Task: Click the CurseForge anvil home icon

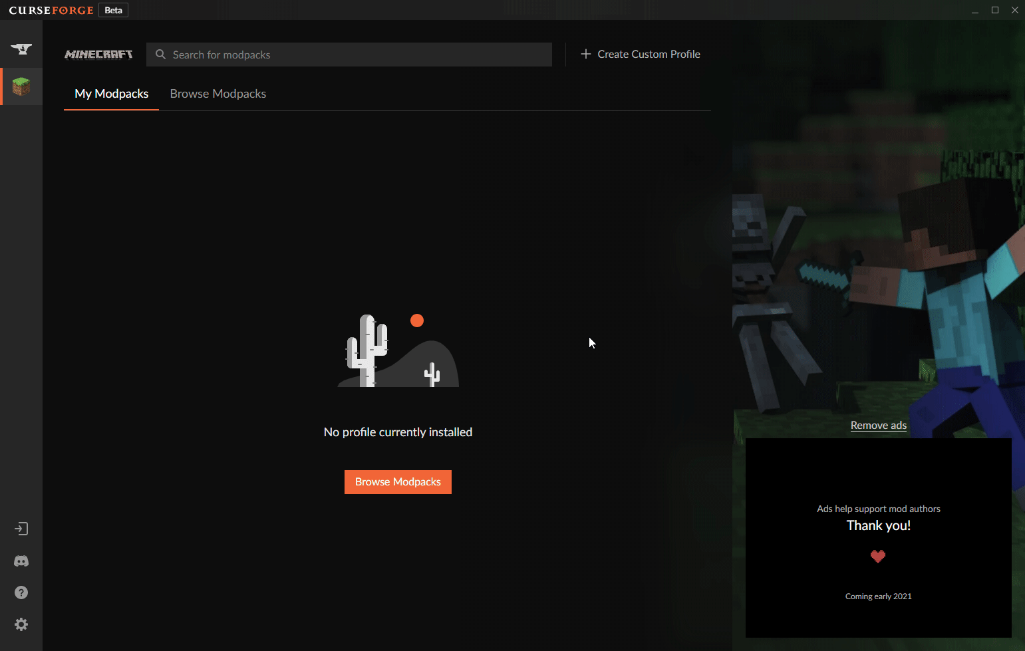Action: [21, 49]
